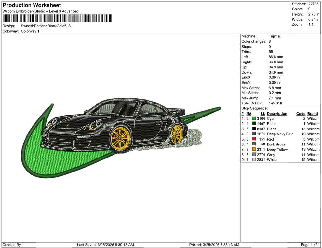Viewport: 322px width, 248px height.
Task: Click the White thread color swatch
Action: pos(255,160)
